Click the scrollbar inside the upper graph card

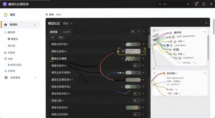click(208, 47)
